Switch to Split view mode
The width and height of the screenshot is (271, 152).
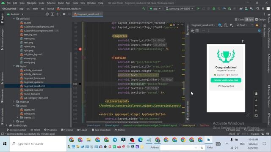(x=249, y=19)
